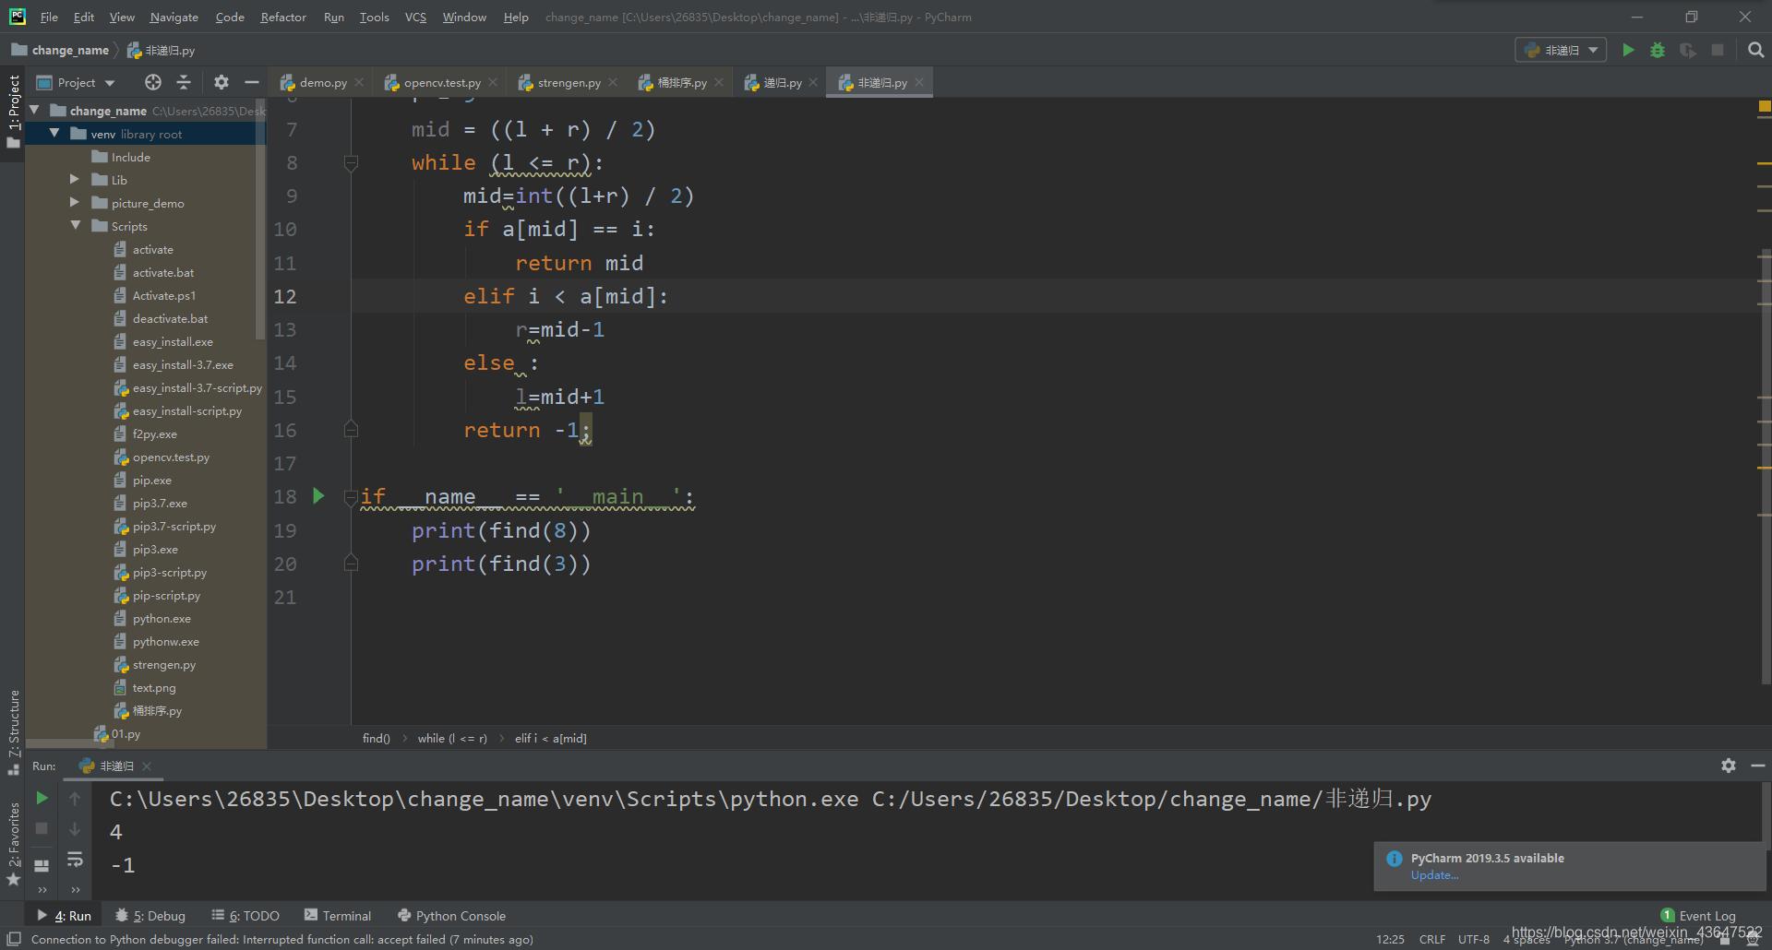The width and height of the screenshot is (1772, 950).
Task: Collapse the change_name root folder
Action: (35, 110)
